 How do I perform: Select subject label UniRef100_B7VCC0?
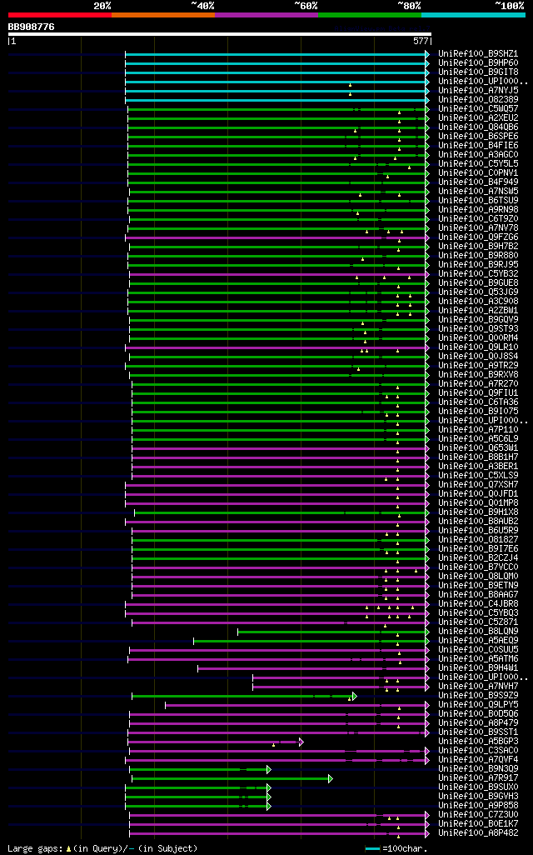tap(478, 567)
